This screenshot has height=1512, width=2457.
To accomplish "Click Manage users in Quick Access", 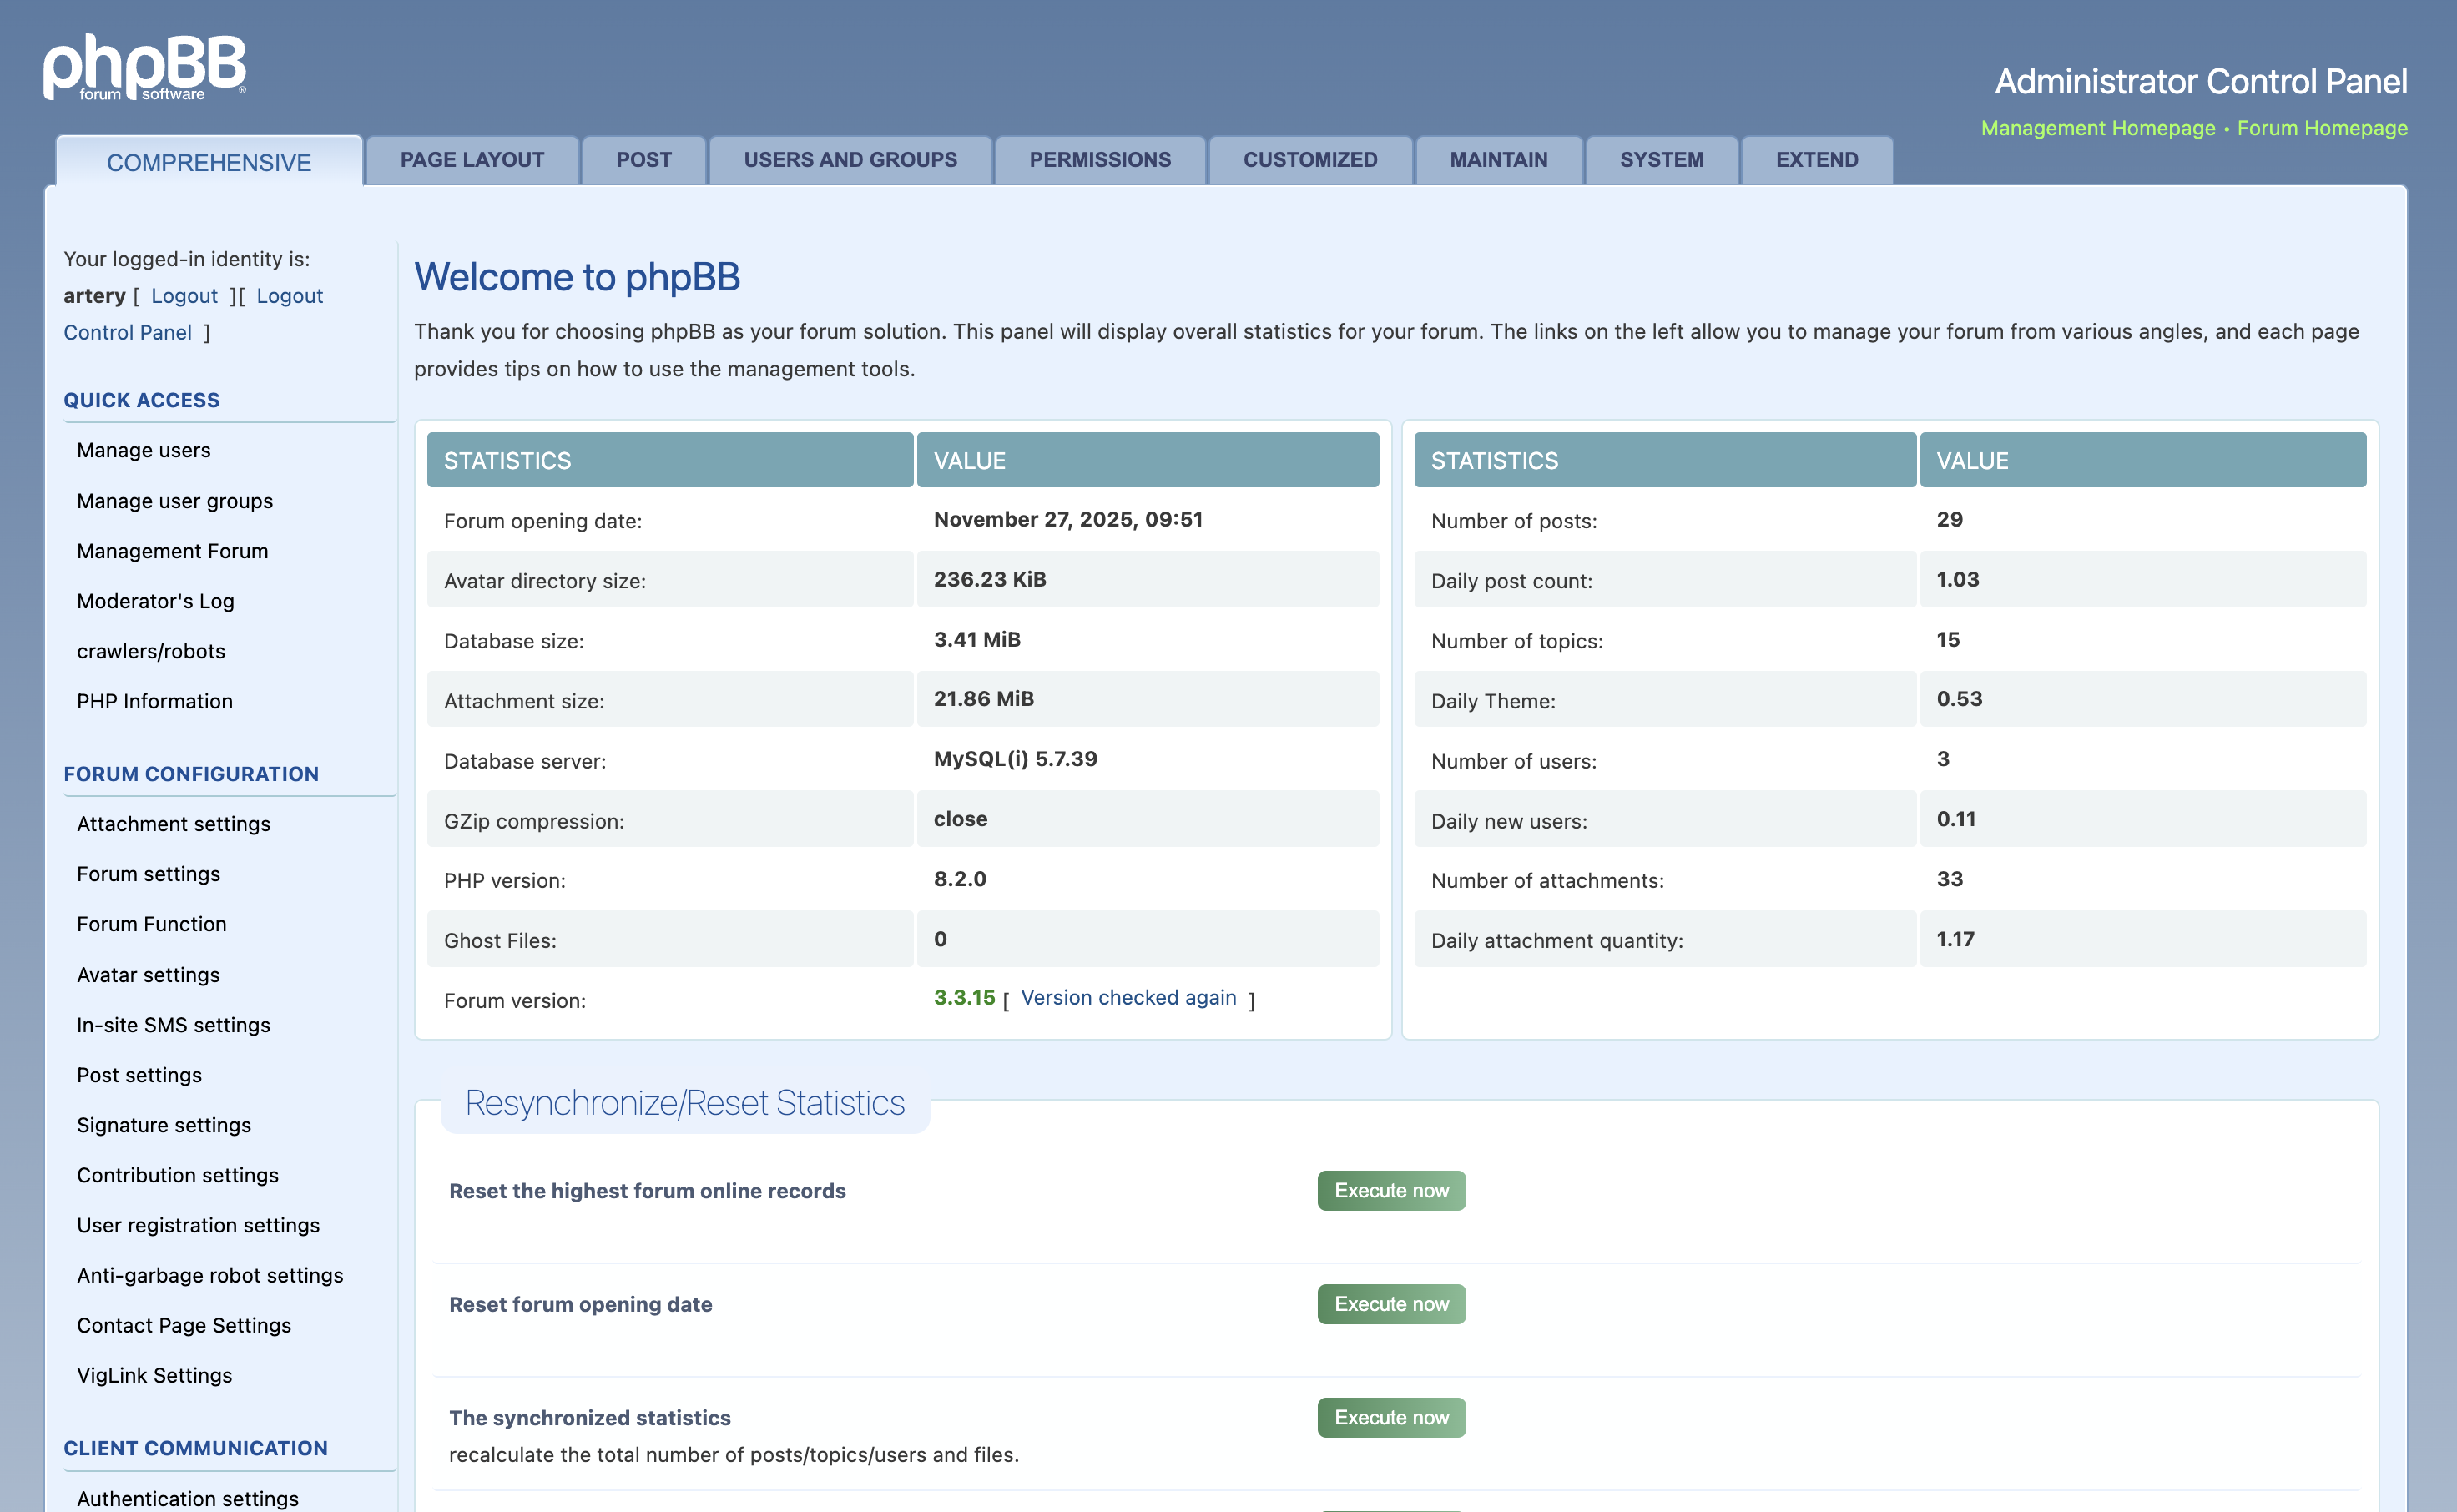I will (143, 450).
